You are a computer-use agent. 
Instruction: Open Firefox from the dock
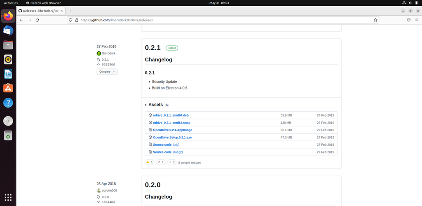click(8, 16)
